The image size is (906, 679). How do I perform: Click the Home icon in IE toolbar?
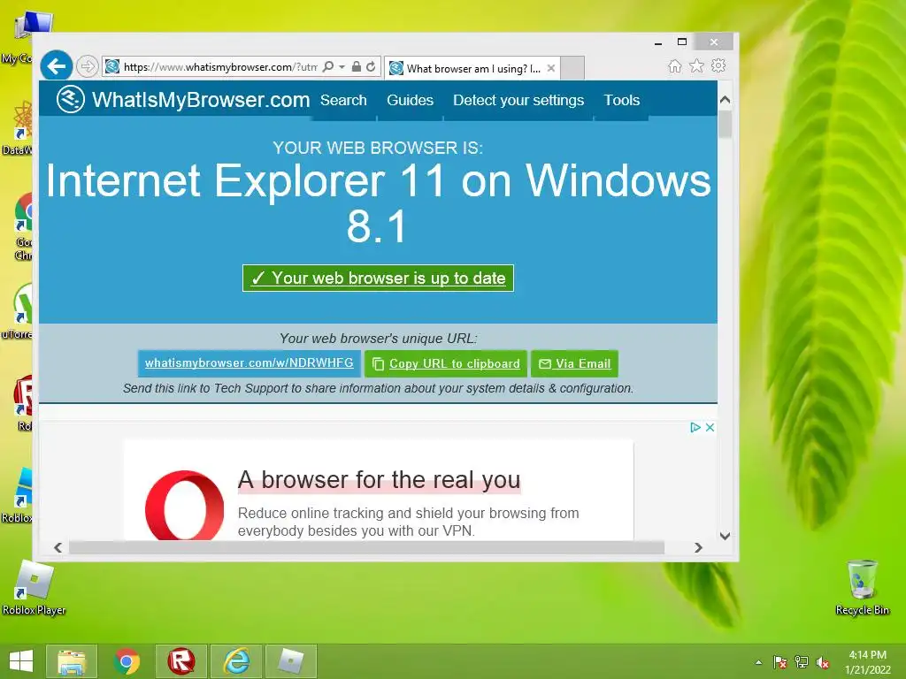click(x=675, y=65)
